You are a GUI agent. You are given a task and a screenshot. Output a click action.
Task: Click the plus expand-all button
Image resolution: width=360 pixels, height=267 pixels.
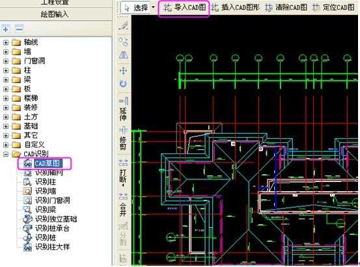[x=6, y=29]
